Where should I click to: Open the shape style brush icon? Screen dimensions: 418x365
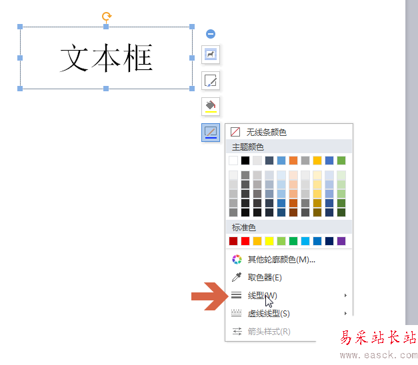tap(211, 81)
